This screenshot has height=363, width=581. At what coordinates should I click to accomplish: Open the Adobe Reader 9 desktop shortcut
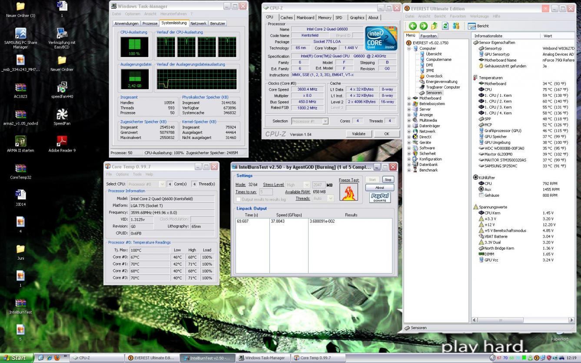pos(62,144)
